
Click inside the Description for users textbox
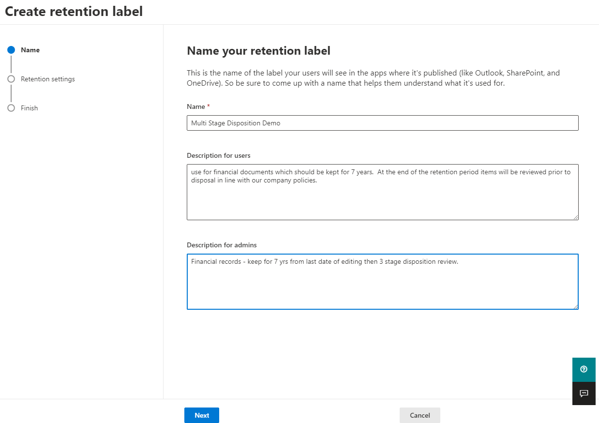tap(382, 198)
